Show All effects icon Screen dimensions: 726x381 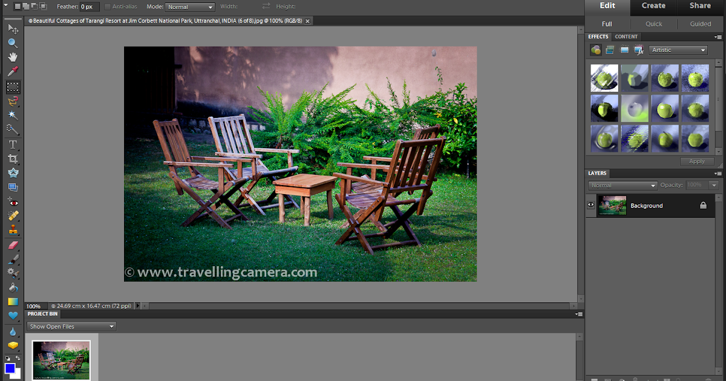pos(639,50)
